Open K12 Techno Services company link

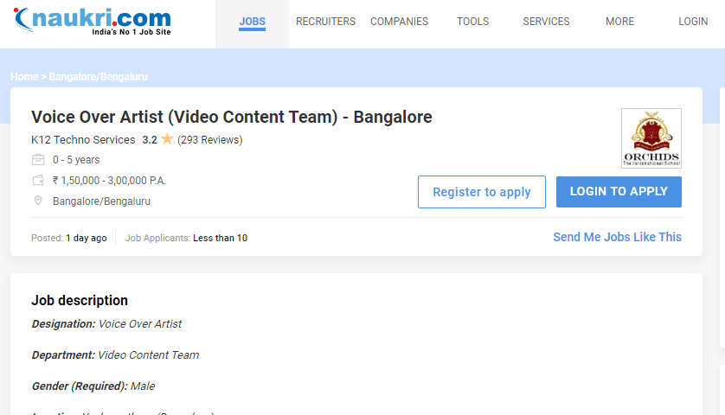pos(83,139)
